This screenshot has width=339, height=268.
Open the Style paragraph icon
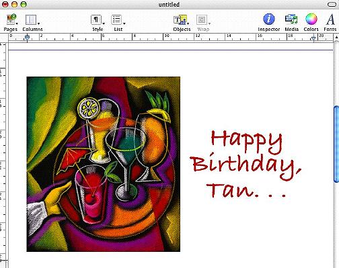tap(96, 19)
